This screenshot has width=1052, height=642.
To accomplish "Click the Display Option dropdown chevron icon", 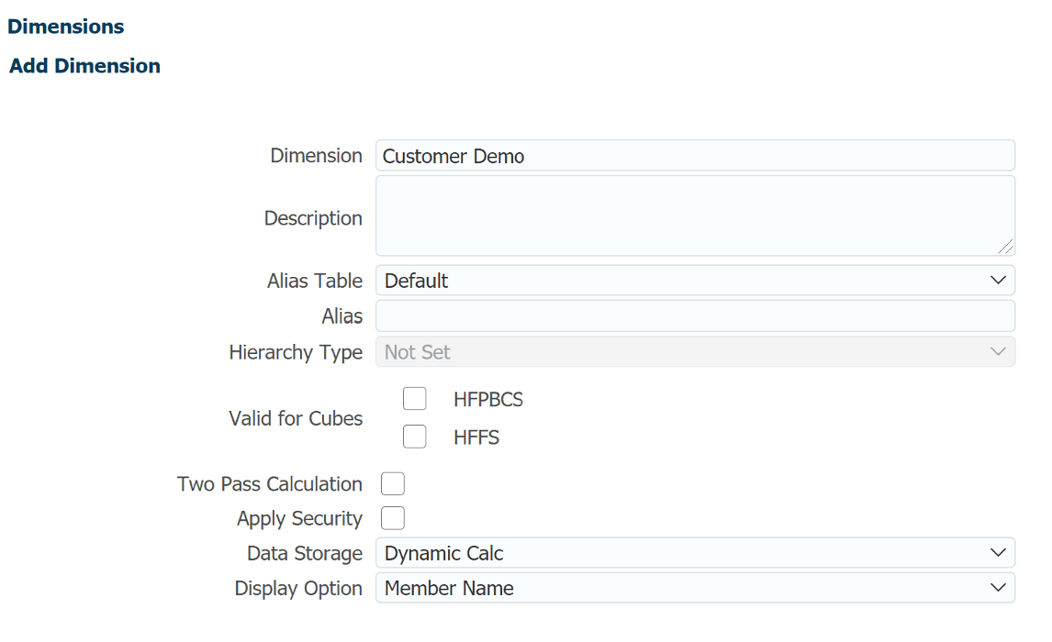I will [998, 588].
